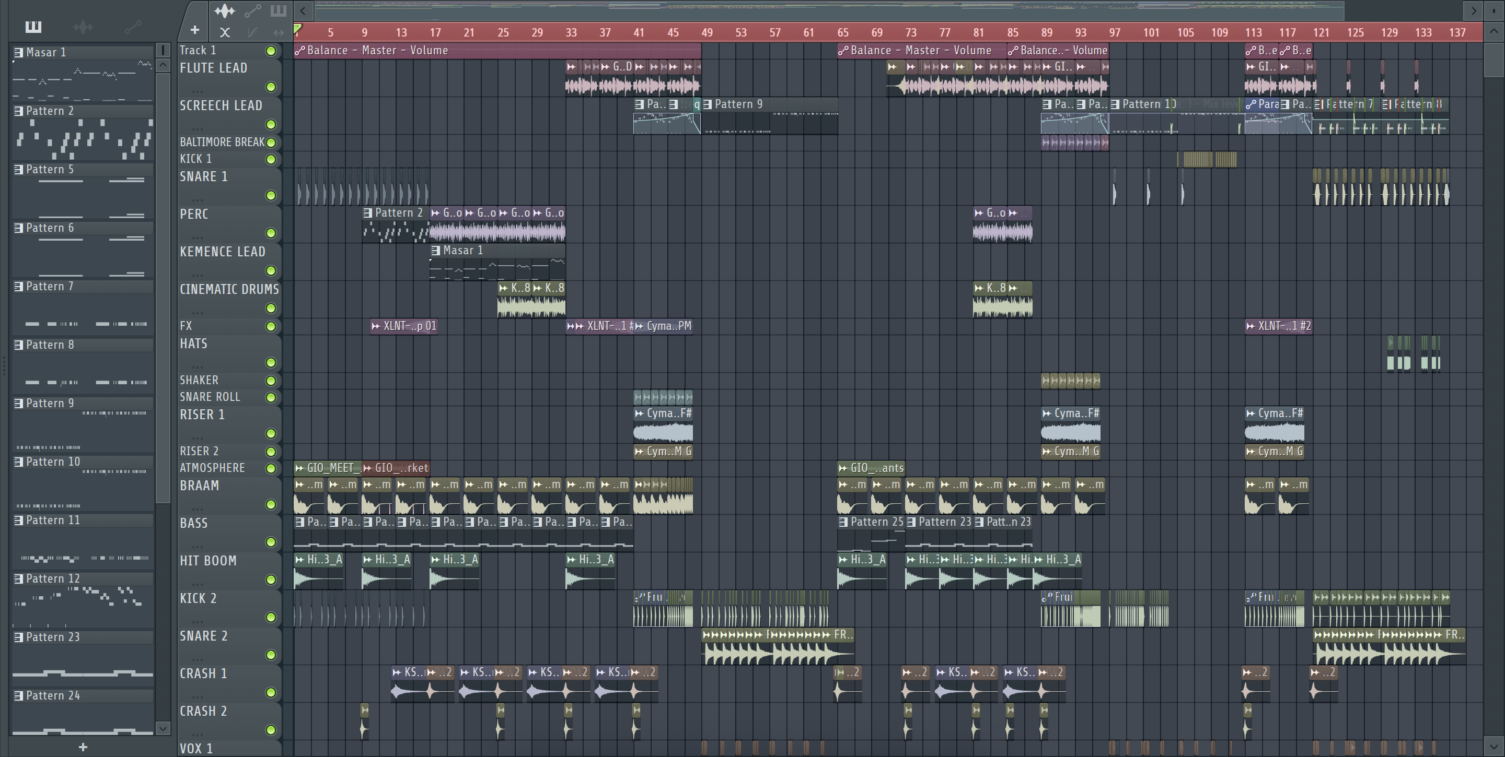Click the crossfade X tool icon
Screen dimensions: 1505x757
(x=225, y=33)
